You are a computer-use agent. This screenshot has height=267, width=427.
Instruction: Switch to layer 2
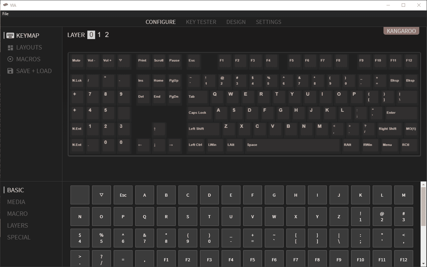coord(107,35)
